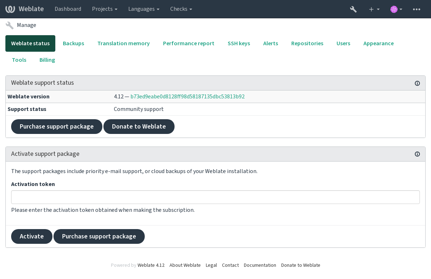
Task: Switch to the Backups tab
Action: pyautogui.click(x=73, y=43)
